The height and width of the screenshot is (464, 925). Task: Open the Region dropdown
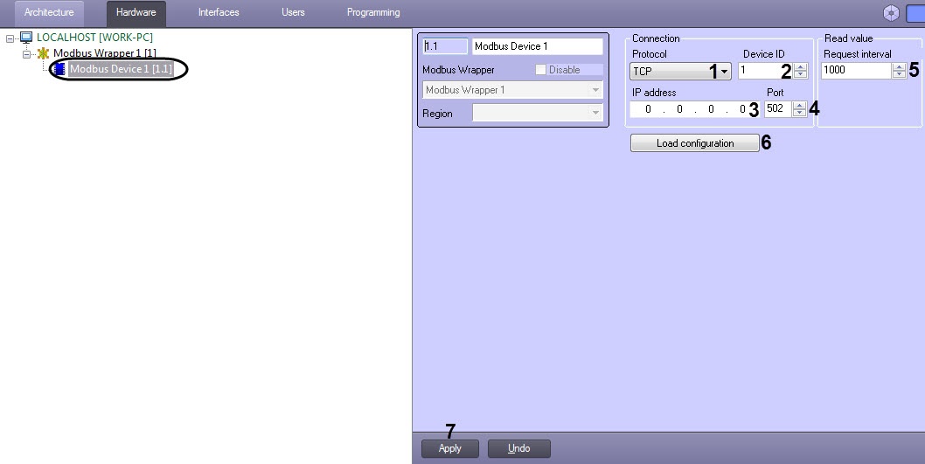[538, 113]
